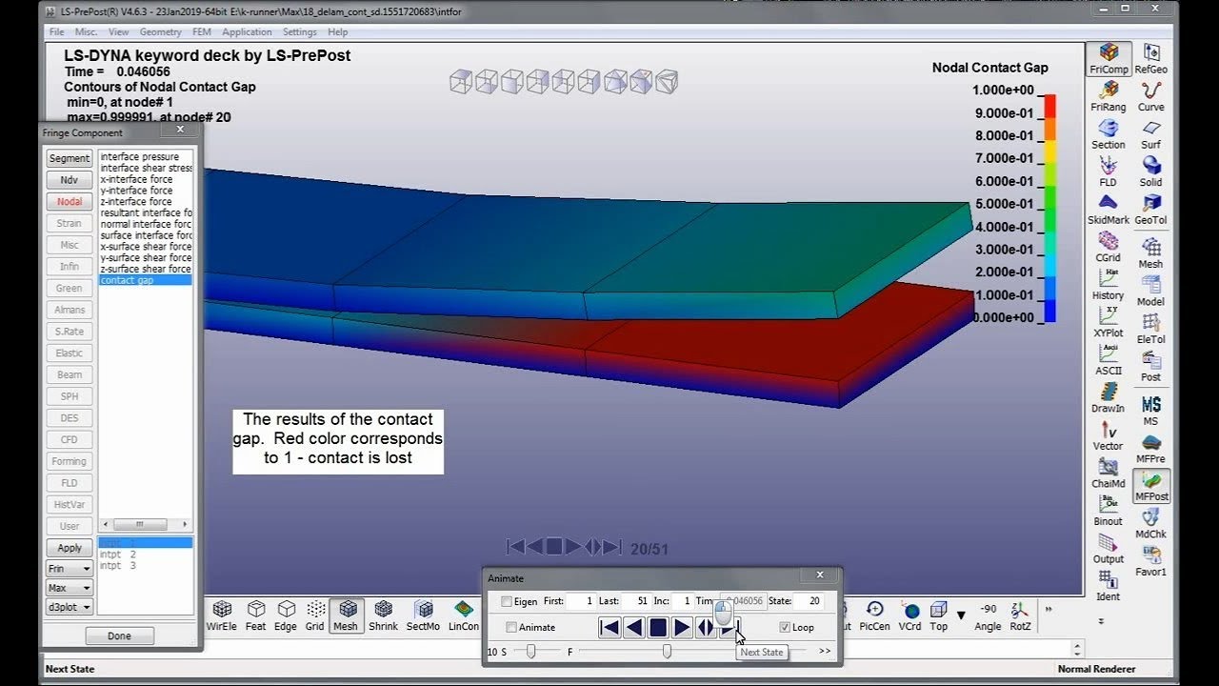
Task: Open the Geometry menu
Action: coord(160,32)
